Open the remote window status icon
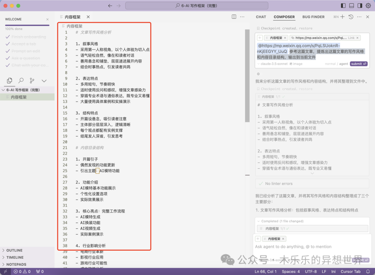 [x=5, y=272]
